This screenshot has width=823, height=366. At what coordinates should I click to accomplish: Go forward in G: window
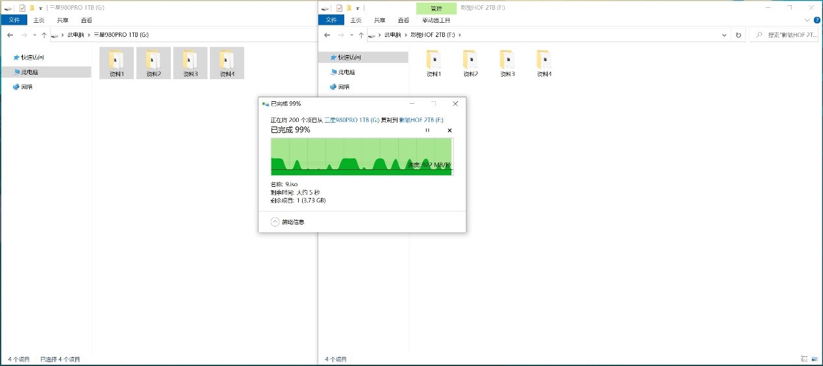point(24,35)
